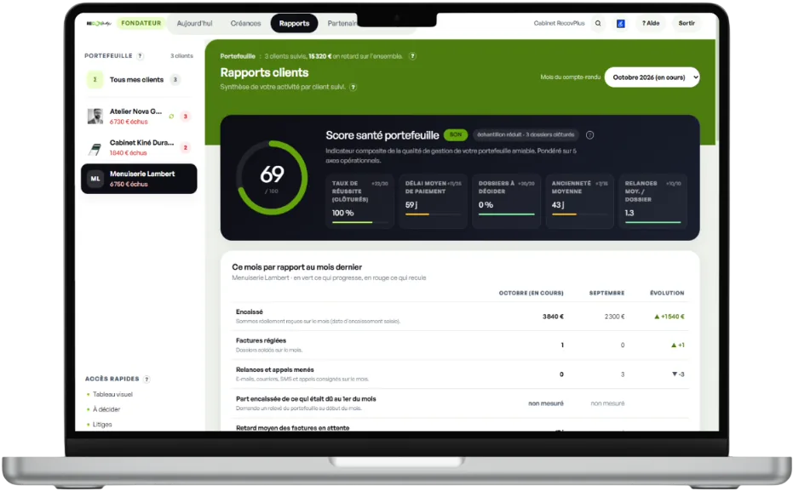Click the 'Ancienneté moyenne' 43 j card
This screenshot has height=491, width=793.
[x=579, y=202]
